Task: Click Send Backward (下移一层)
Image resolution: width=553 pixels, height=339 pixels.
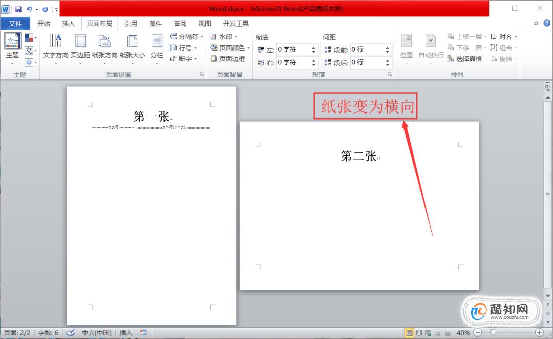Action: (x=467, y=48)
